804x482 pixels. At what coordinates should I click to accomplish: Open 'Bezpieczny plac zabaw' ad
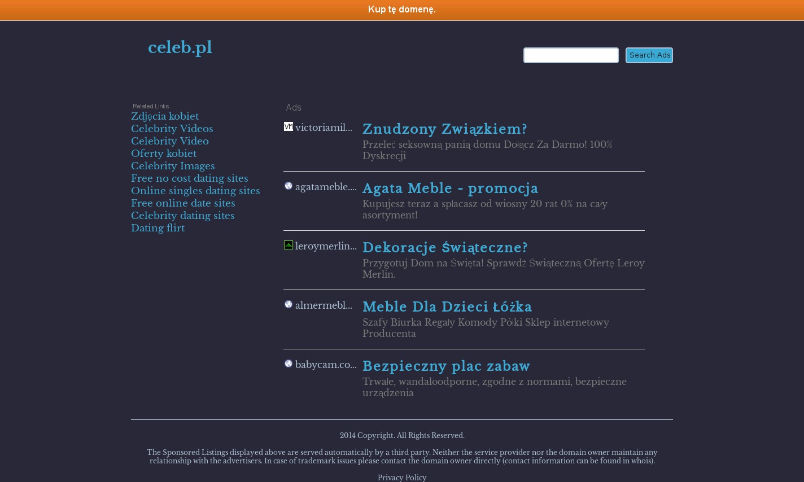click(x=446, y=366)
